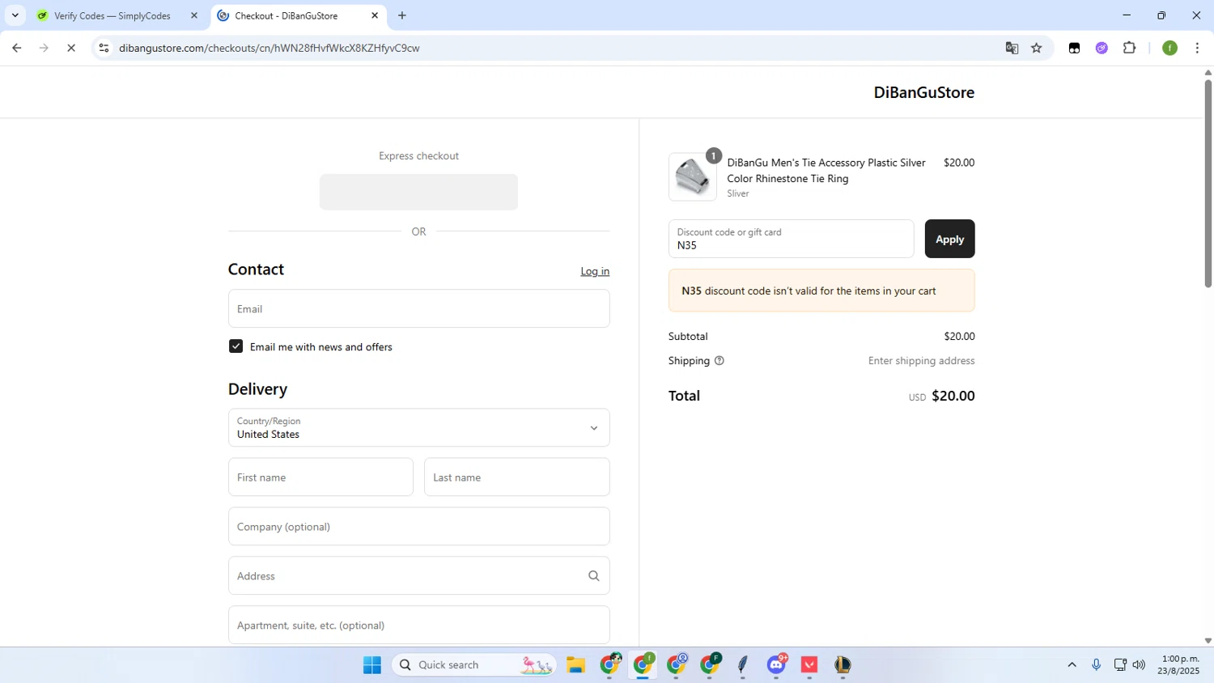Open a new browser tab with plus
Viewport: 1214px width, 683px height.
(x=402, y=15)
